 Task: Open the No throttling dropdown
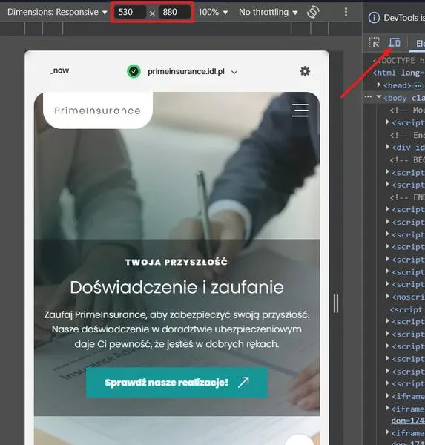tap(268, 12)
